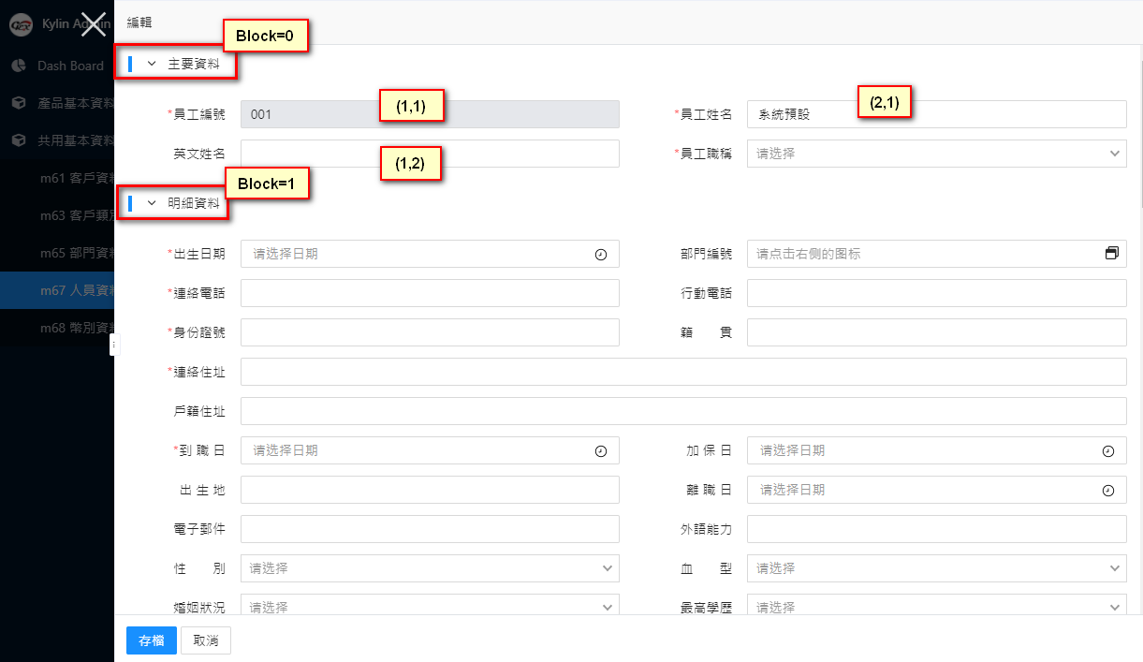Open the 婚姻狀況 dropdown
1143x662 pixels.
[430, 607]
